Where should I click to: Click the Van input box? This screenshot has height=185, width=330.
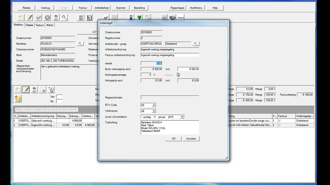[59, 97]
